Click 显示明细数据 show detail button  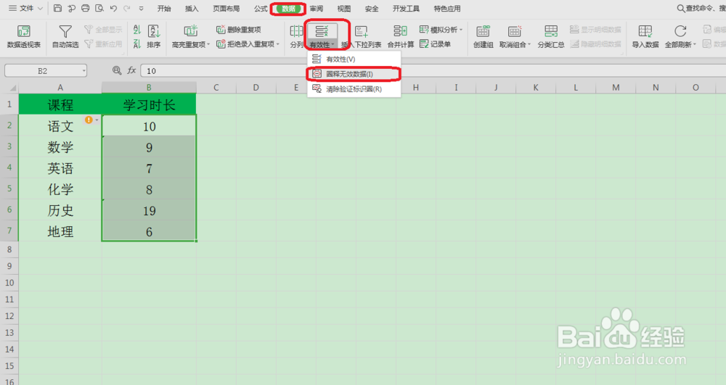pyautogui.click(x=595, y=30)
